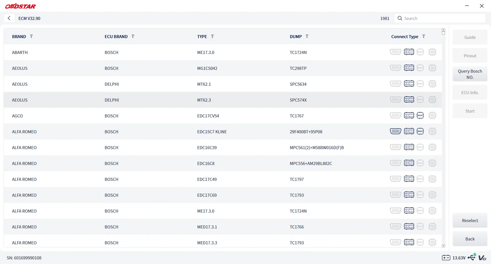
Task: Select the SPC574X dump cell
Action: (298, 100)
